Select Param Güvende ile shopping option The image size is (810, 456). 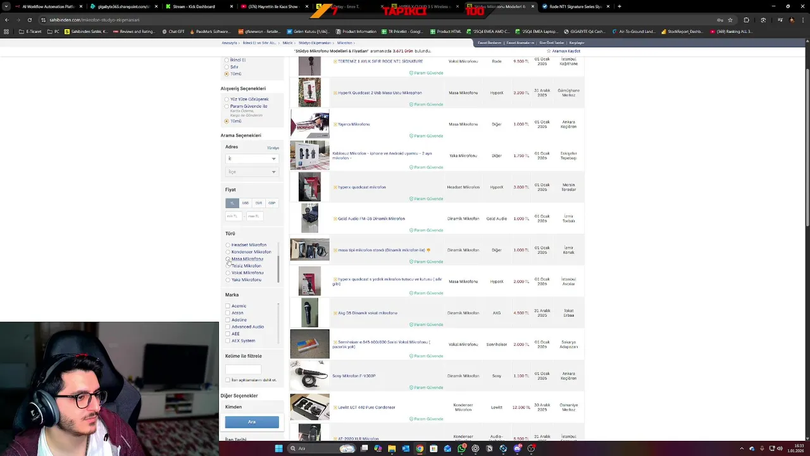click(227, 106)
